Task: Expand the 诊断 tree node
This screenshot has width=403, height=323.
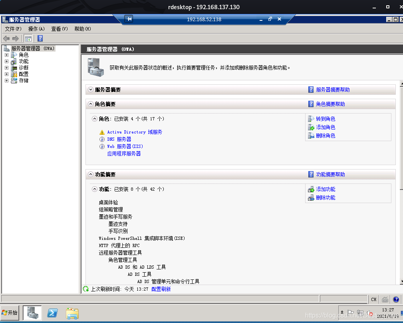Action: (x=7, y=68)
